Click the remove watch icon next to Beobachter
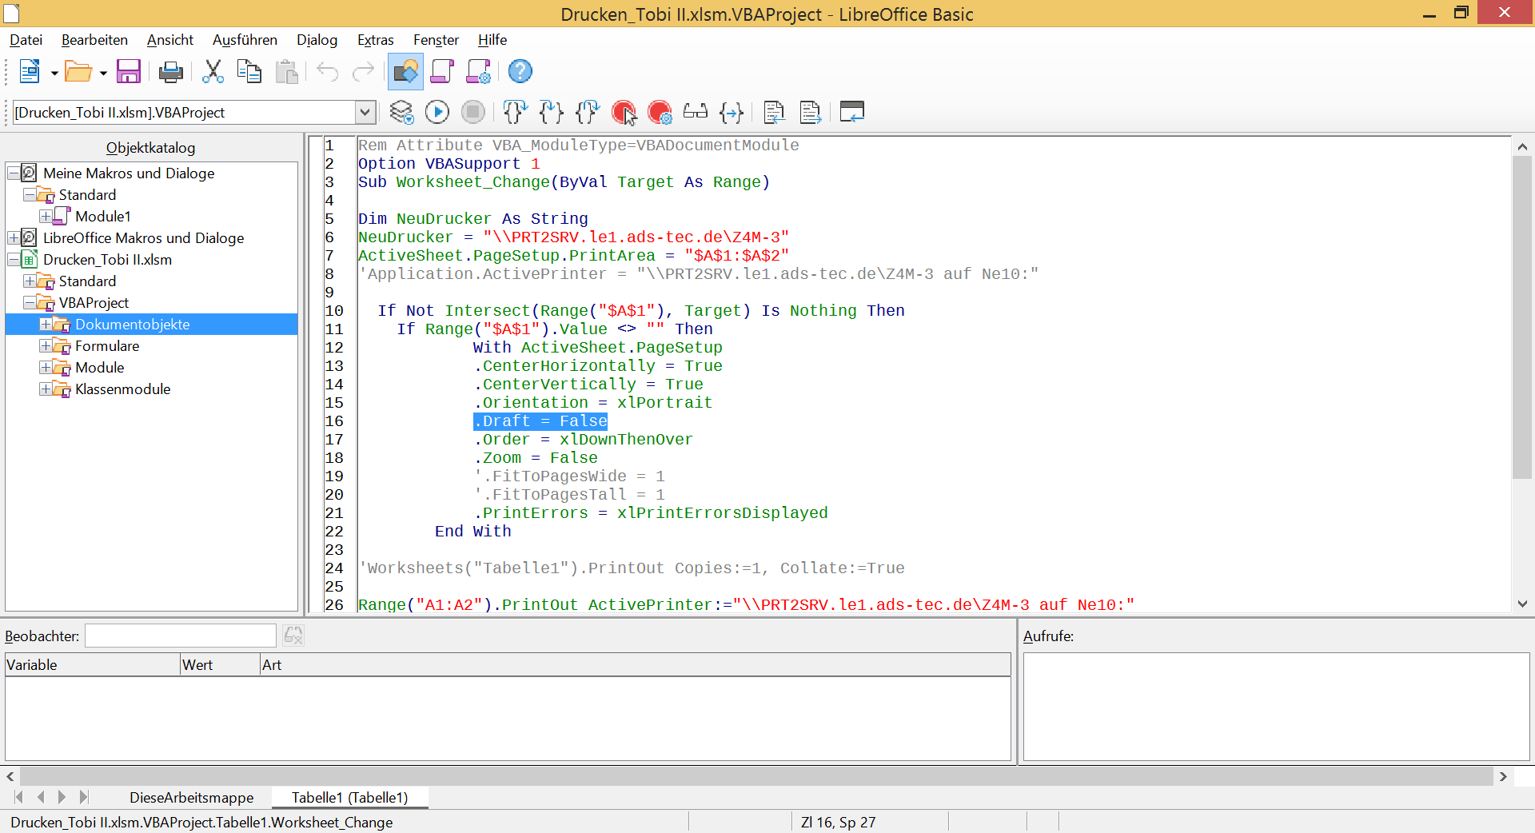Viewport: 1535px width, 833px height. [293, 636]
